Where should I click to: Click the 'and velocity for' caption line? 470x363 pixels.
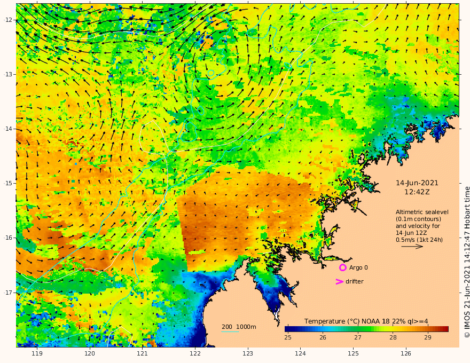418,226
